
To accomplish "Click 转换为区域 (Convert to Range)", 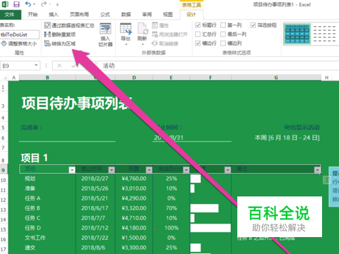I will [x=60, y=43].
